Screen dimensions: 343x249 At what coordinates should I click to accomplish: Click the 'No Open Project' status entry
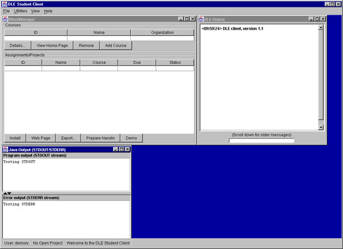coord(47,243)
